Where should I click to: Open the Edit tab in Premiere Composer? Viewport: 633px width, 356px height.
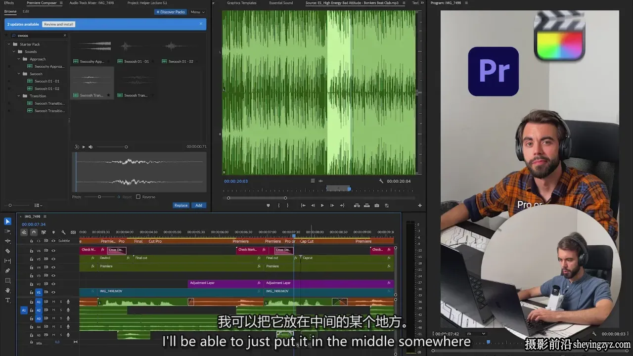(x=26, y=11)
